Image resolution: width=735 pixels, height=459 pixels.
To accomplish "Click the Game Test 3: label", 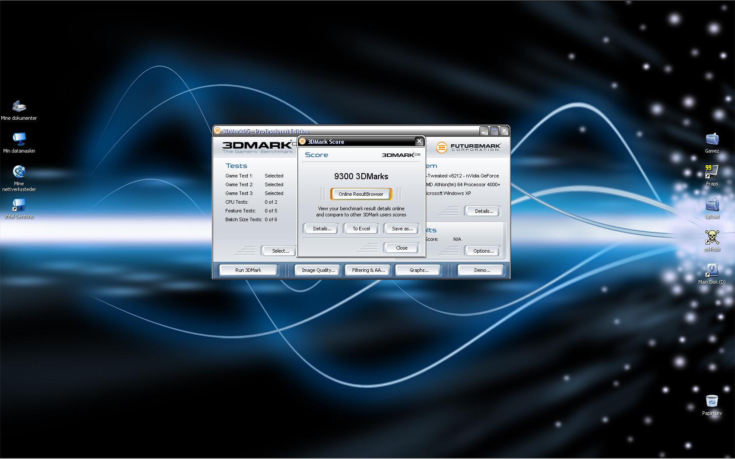I will coord(239,193).
